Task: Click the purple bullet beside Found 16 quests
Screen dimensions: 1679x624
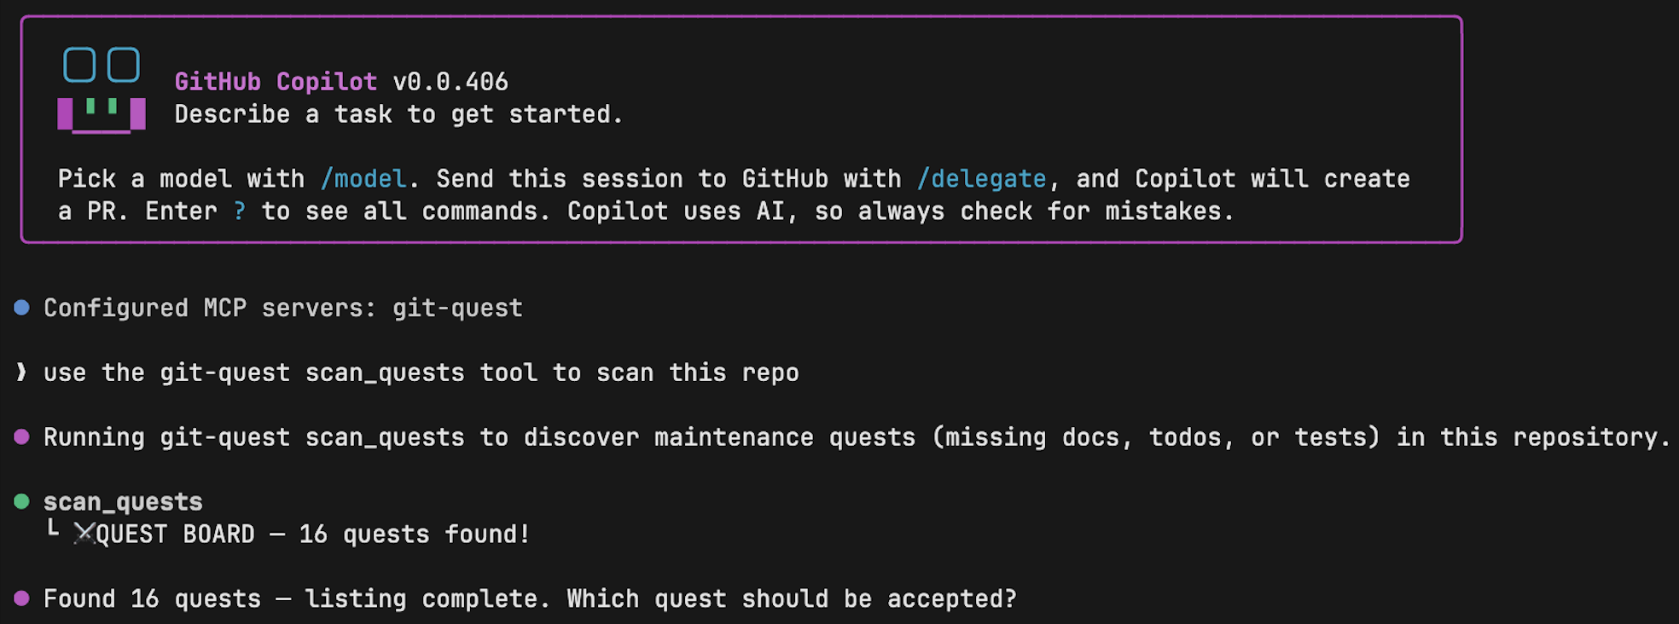Action: pyautogui.click(x=22, y=598)
